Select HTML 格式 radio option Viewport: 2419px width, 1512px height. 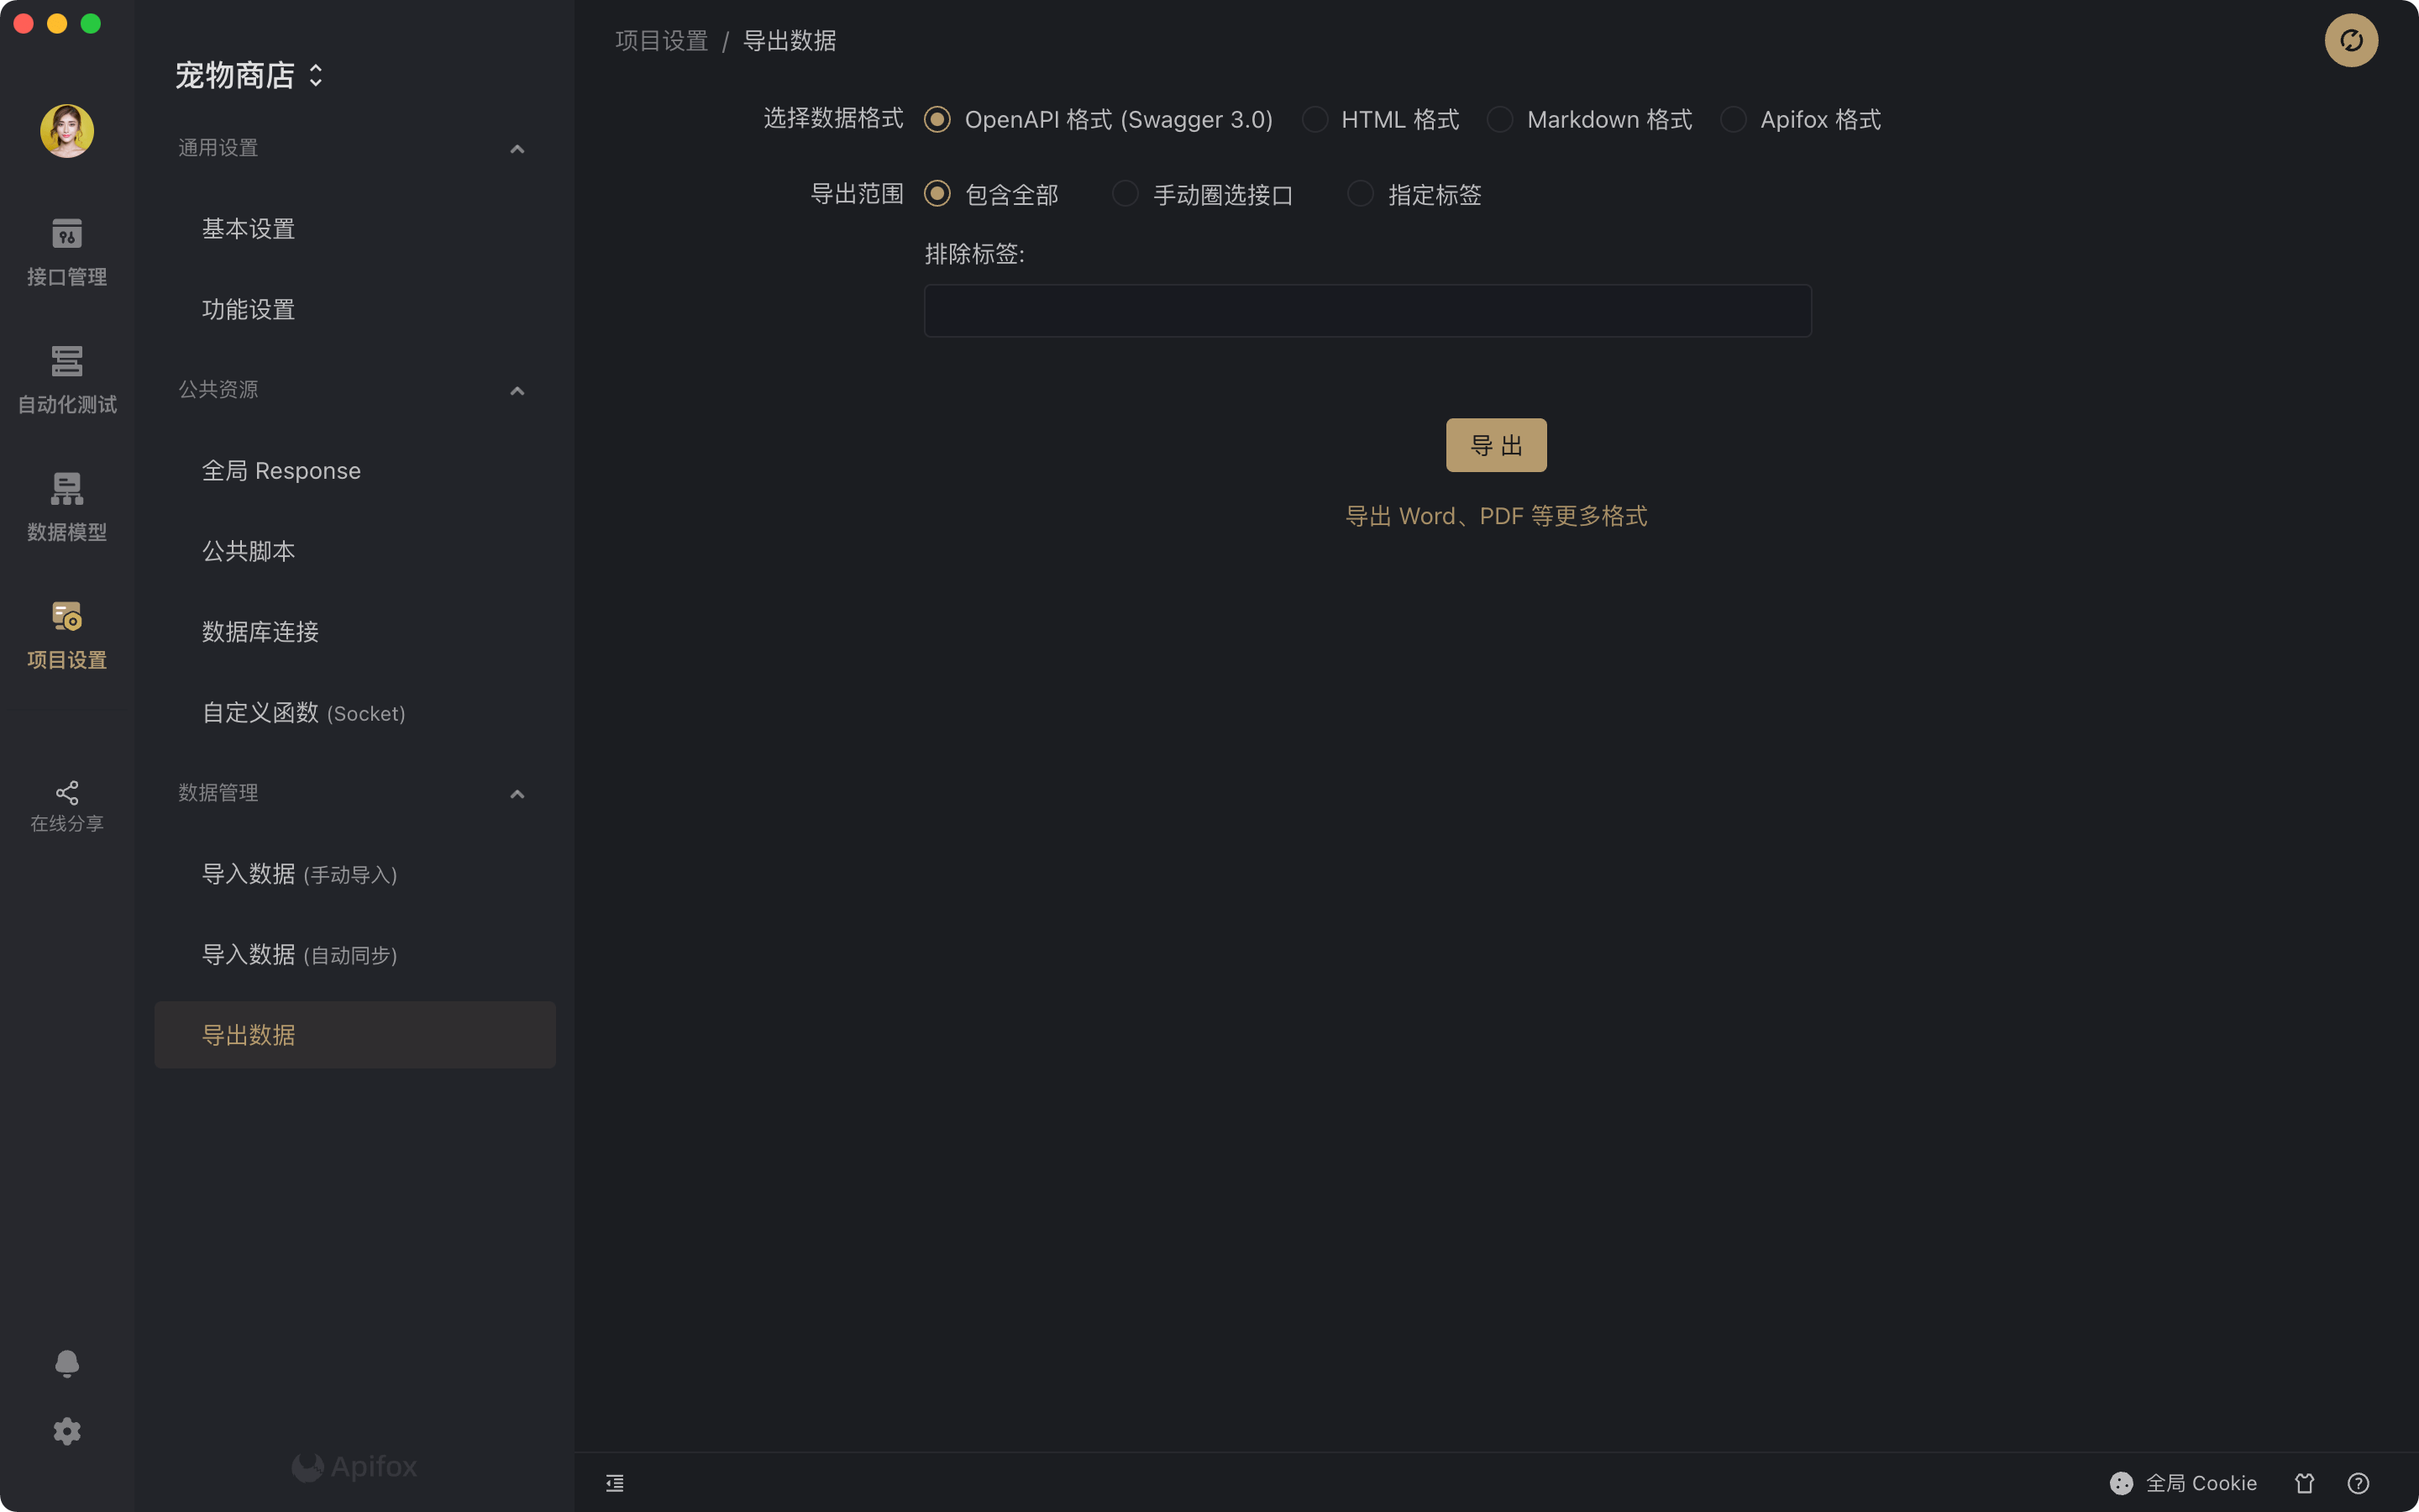(x=1315, y=120)
